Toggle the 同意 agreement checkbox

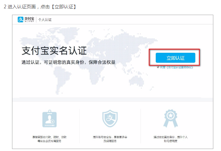pyautogui.click(x=158, y=67)
